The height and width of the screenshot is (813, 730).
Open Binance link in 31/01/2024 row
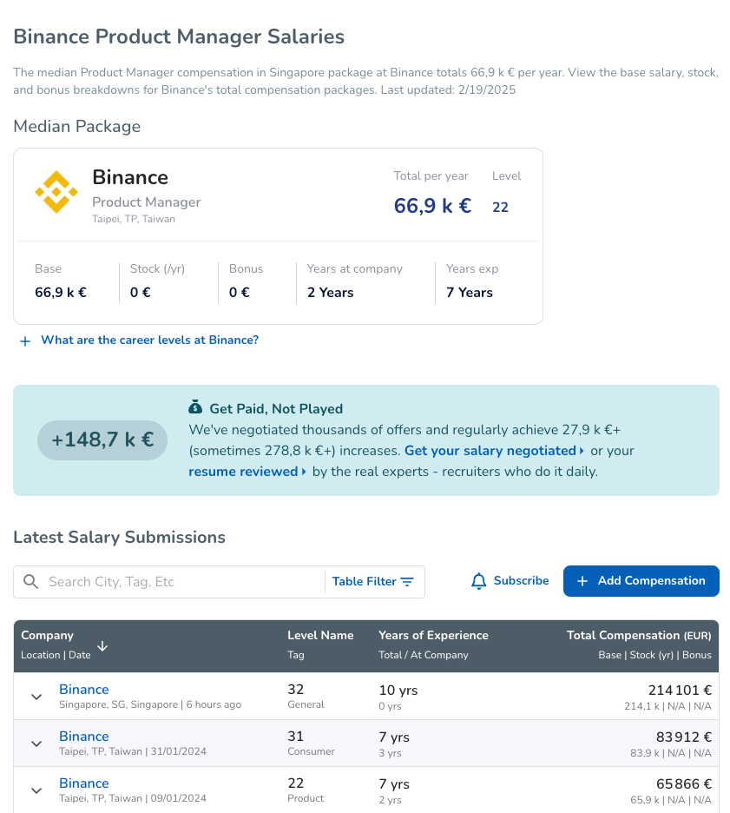point(84,737)
